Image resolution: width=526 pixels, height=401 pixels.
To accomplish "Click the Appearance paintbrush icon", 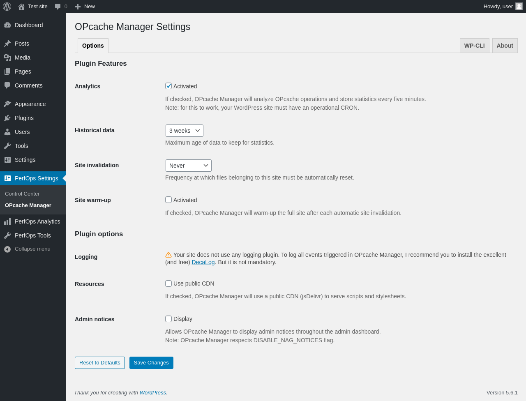I will [7, 104].
